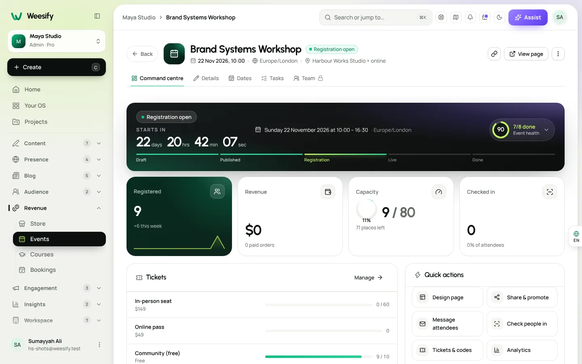Copy event link icon button
The width and height of the screenshot is (582, 364).
(x=494, y=54)
